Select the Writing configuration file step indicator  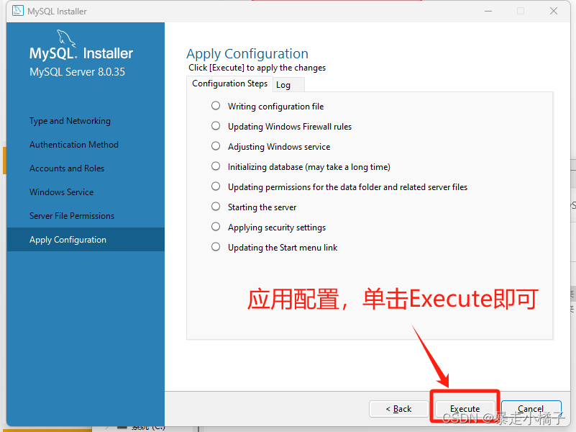click(216, 106)
